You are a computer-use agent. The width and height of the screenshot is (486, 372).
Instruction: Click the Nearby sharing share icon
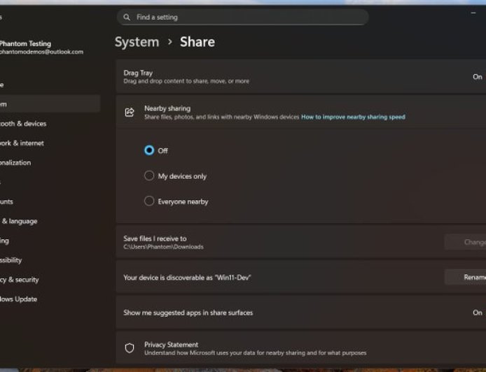pyautogui.click(x=130, y=113)
